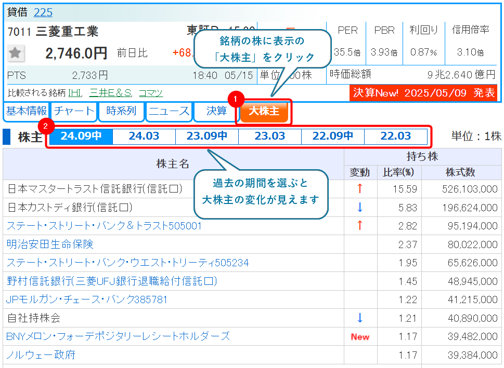Image resolution: width=504 pixels, height=368 pixels.
Task: Click the PBR value 3.93倍
Action: pos(384,52)
